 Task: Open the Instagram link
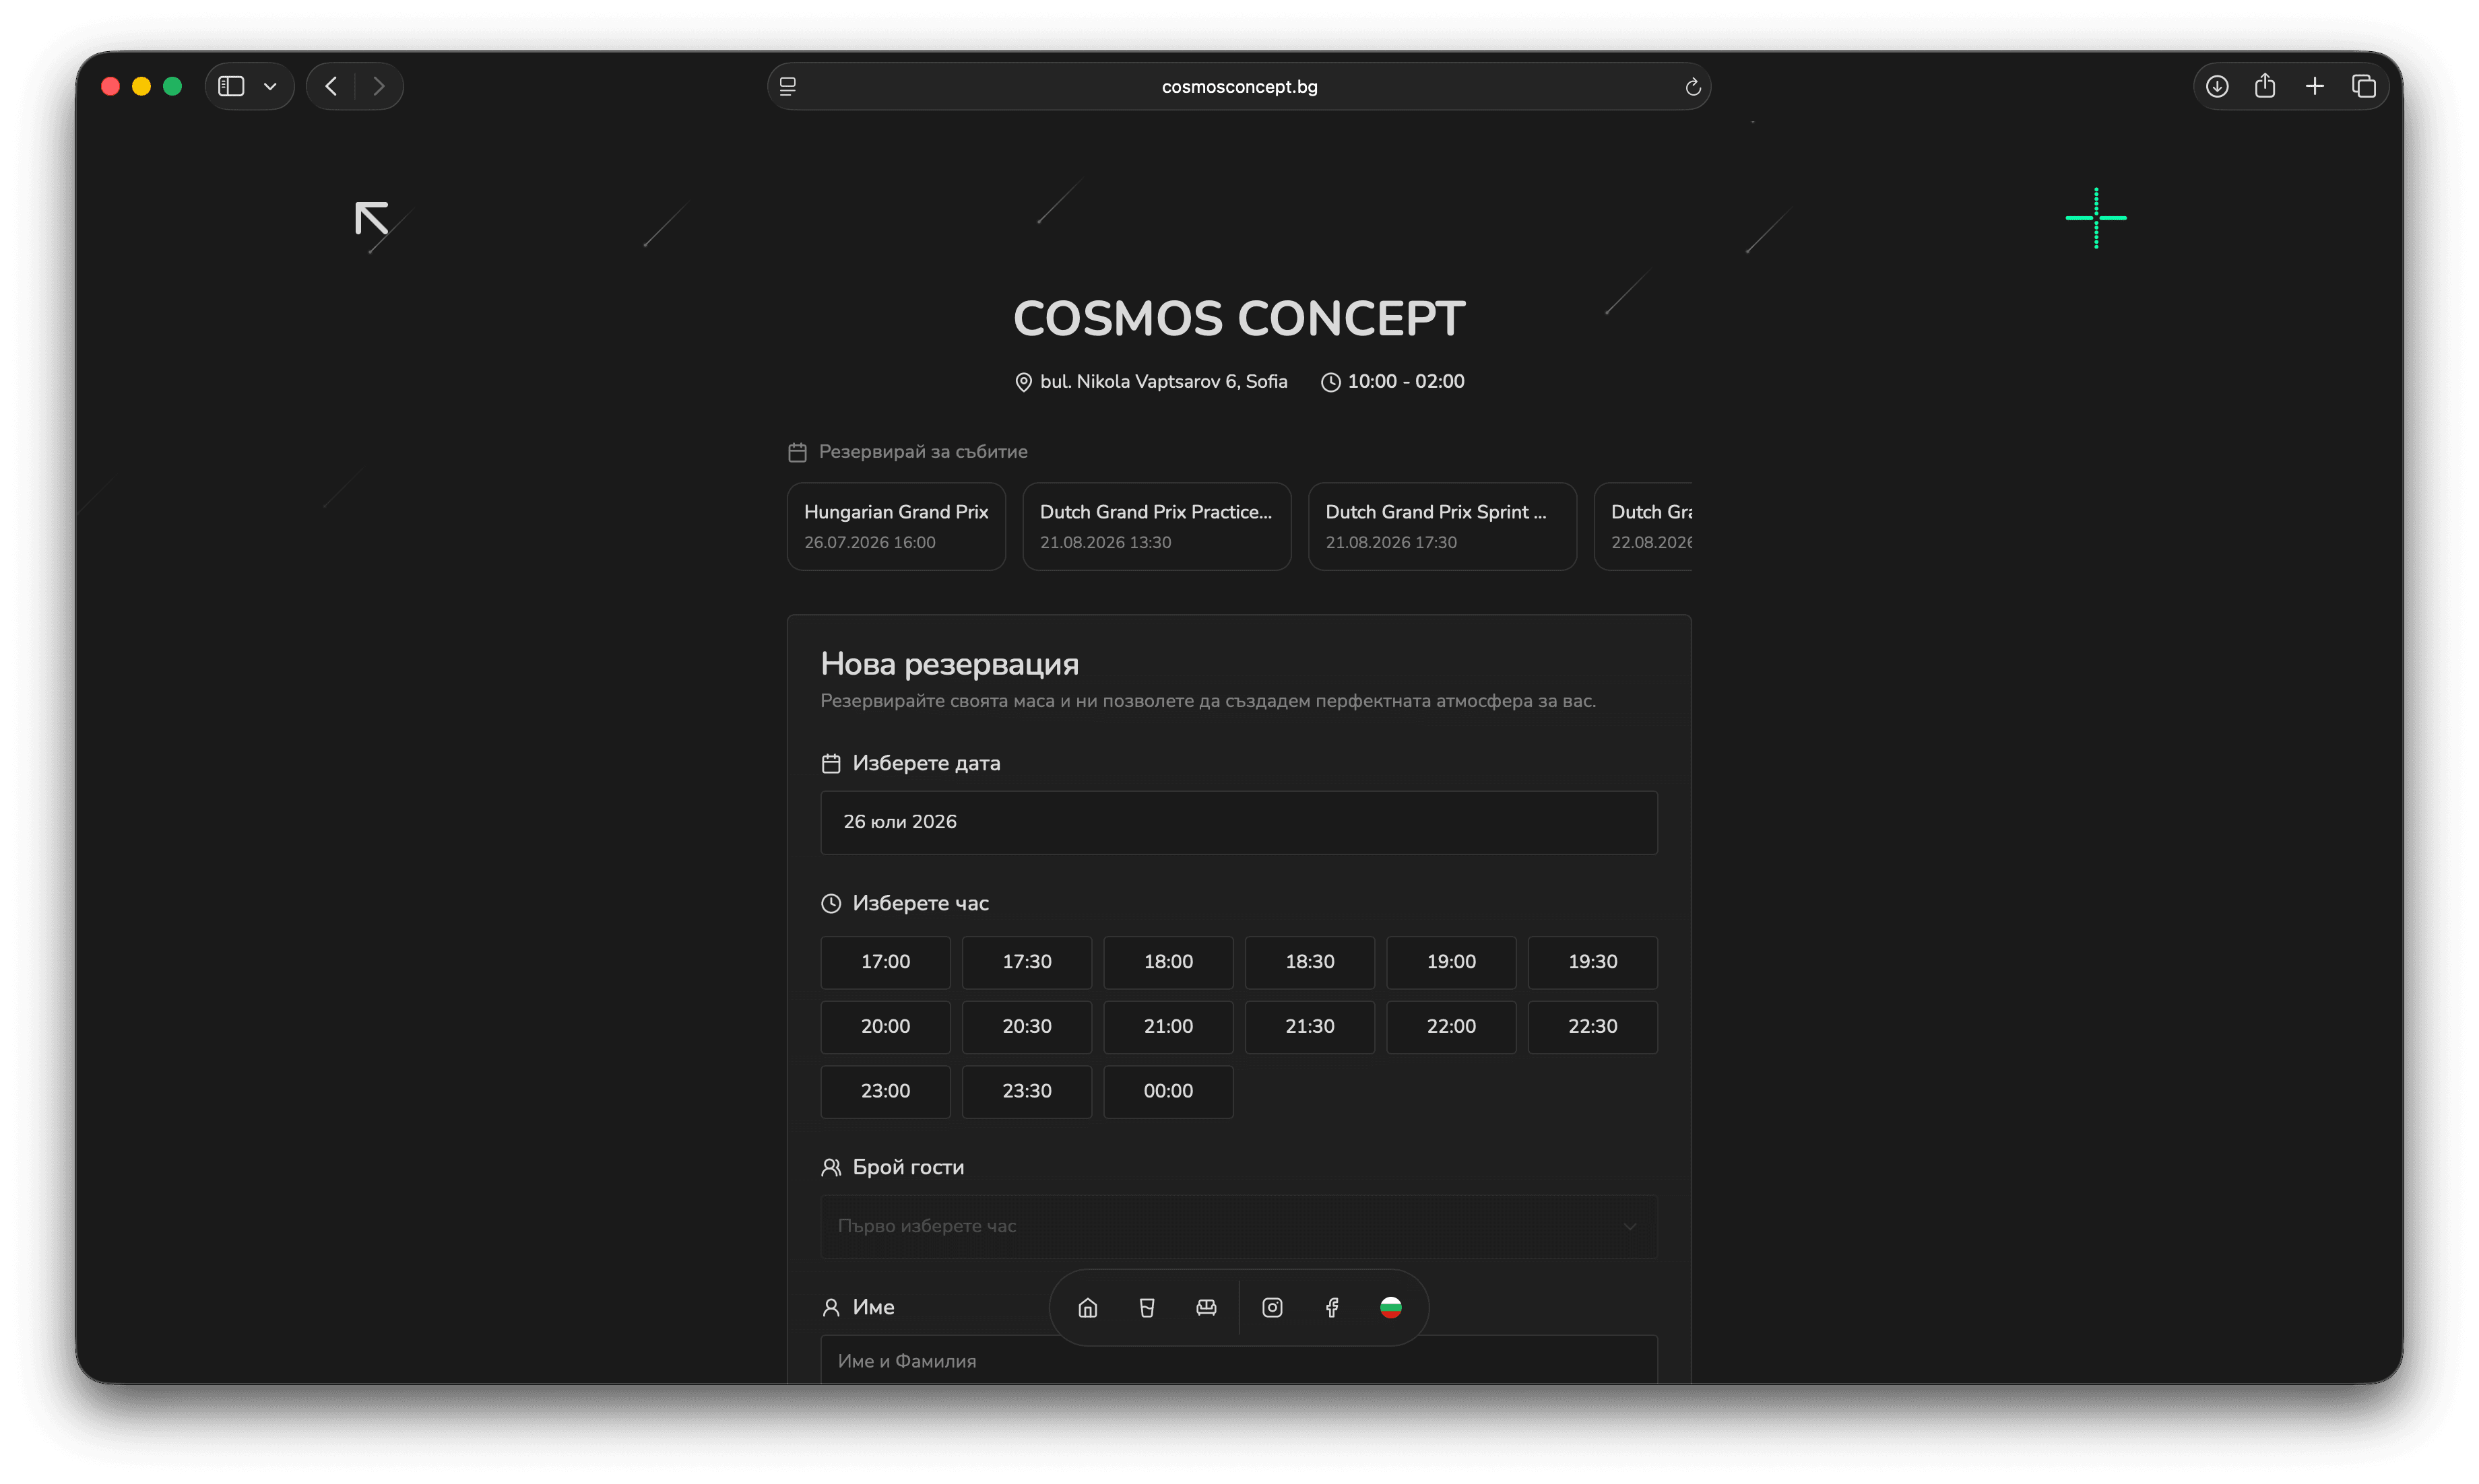point(1273,1308)
